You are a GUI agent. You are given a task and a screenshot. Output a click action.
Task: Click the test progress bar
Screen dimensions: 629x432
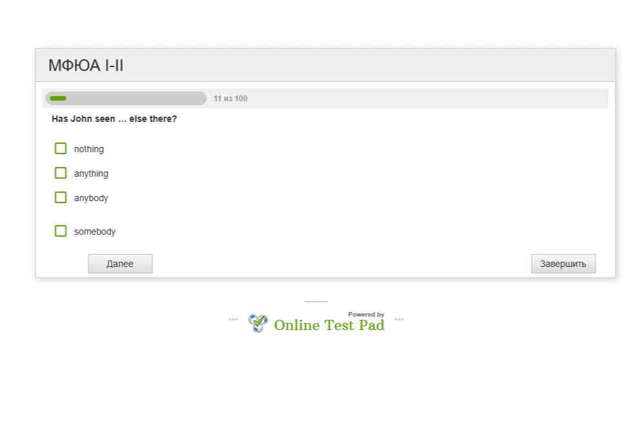coord(126,98)
